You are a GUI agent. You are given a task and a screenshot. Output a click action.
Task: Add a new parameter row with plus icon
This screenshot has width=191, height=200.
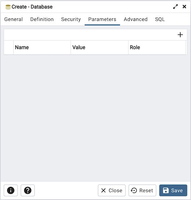pos(180,35)
